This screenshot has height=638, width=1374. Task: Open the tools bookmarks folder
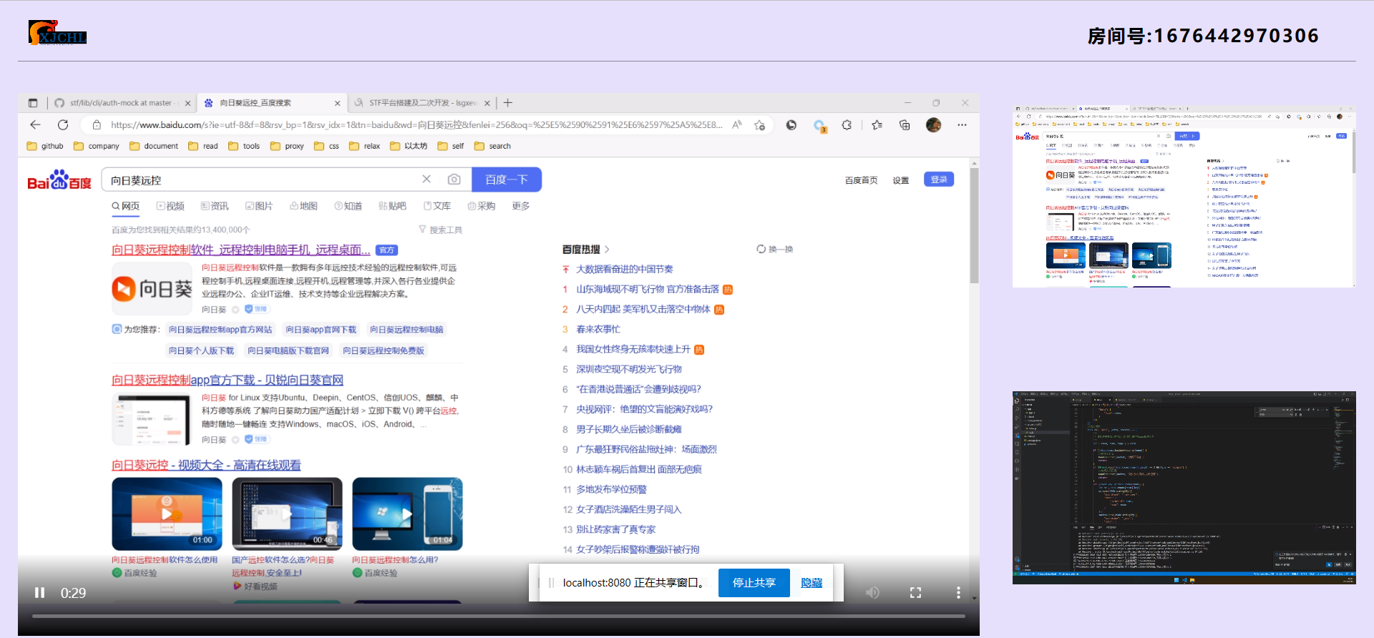point(244,146)
